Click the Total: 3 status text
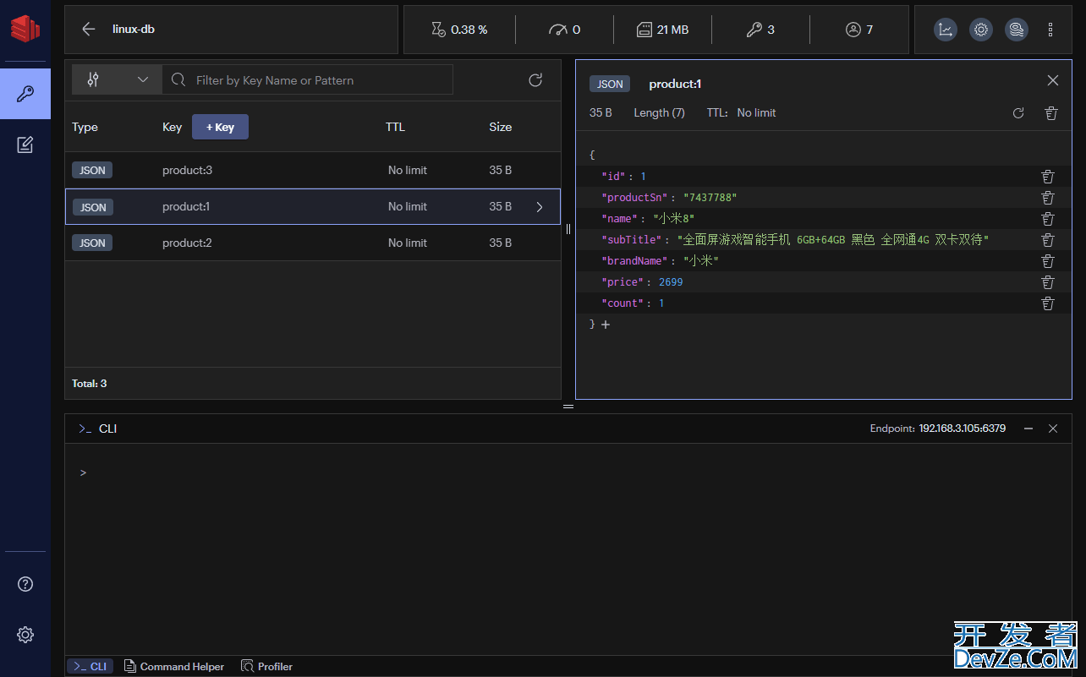 [x=90, y=384]
